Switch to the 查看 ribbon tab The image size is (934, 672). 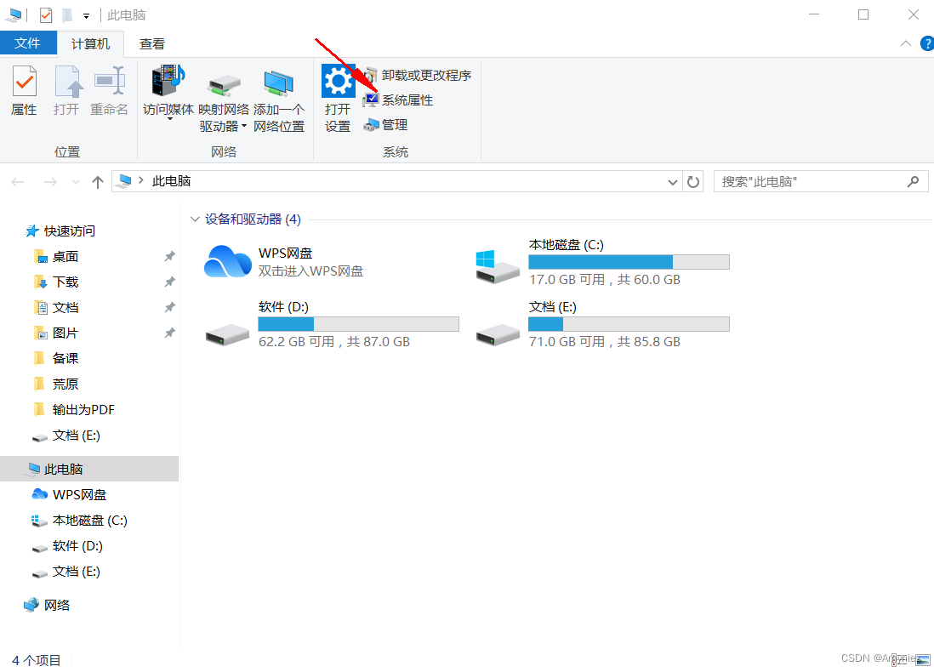click(152, 44)
